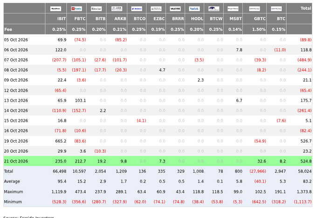Screen dimensions: 317x218
Task: Click the GBTC outflow (54.9) on 19 Oct
Action: 260,141
